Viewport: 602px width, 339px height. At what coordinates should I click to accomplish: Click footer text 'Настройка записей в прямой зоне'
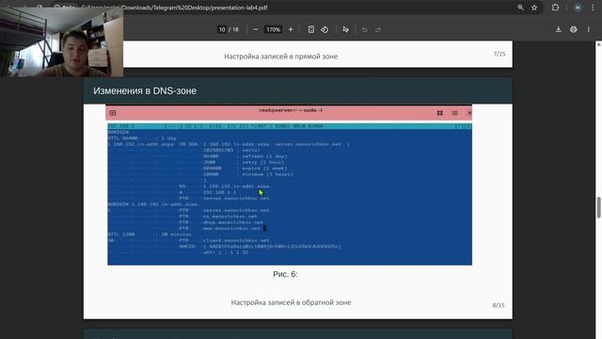280,56
